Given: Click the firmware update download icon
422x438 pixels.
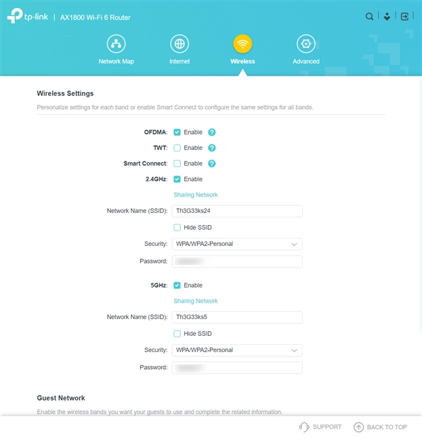Looking at the screenshot, I should 387,16.
